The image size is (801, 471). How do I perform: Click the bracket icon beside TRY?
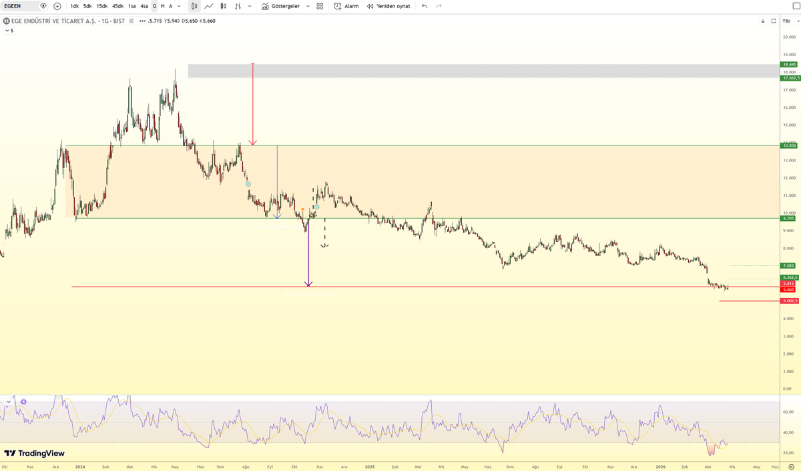click(x=773, y=21)
